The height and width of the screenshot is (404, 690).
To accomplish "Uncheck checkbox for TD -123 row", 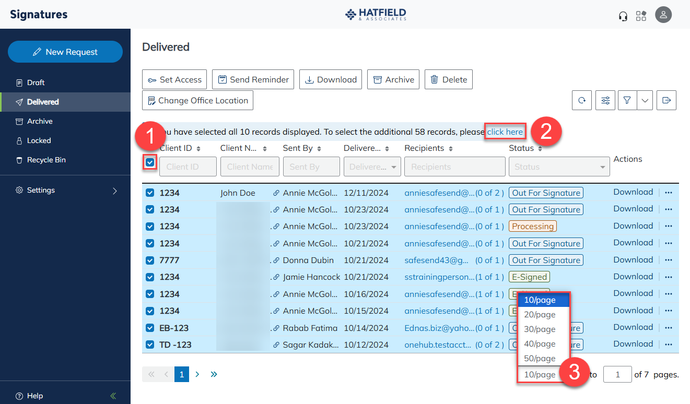I will (150, 344).
